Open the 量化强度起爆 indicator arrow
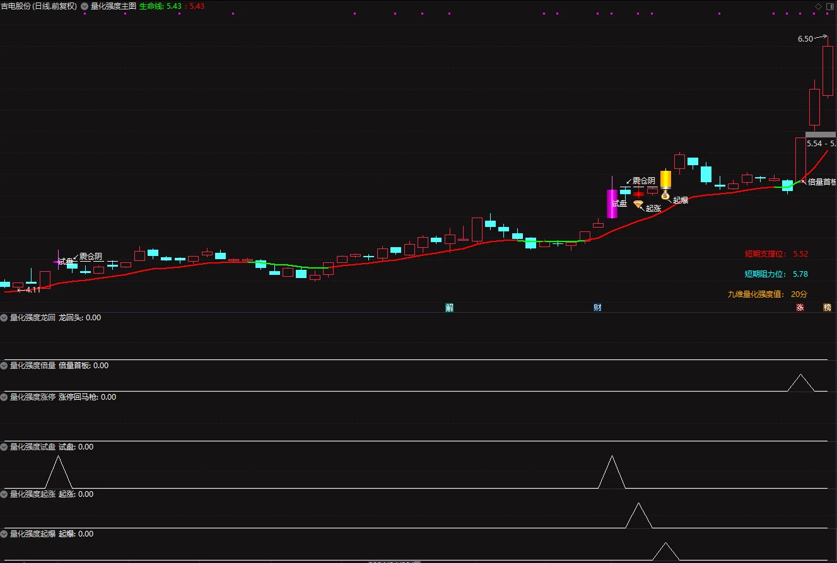This screenshot has width=837, height=563. pos(4,534)
